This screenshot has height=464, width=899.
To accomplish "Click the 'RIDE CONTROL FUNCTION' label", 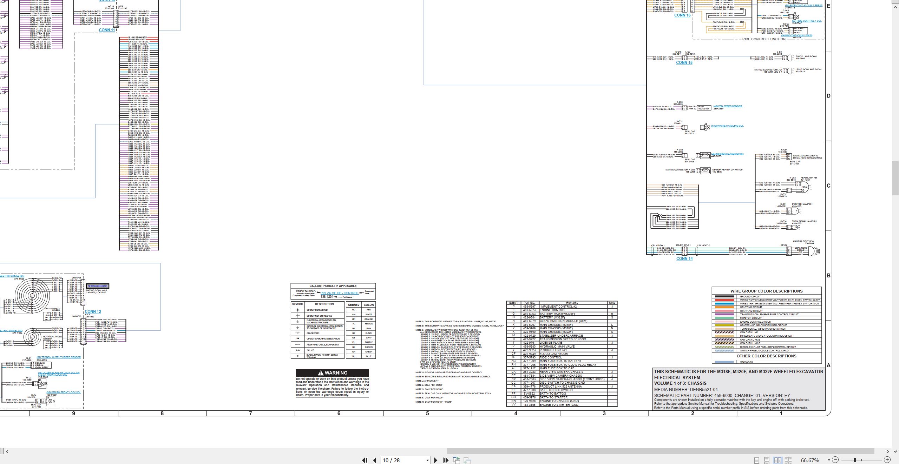I will tap(764, 39).
